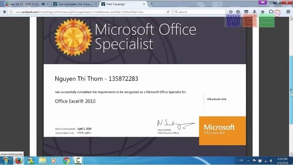Close the Print Transcript tab
This screenshot has height=165, width=293.
(x=144, y=4)
